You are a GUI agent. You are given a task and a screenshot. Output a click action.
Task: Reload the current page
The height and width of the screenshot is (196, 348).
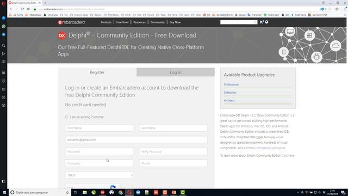click(22, 9)
